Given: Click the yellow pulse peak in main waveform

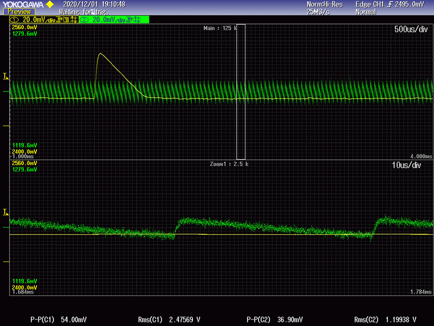Looking at the screenshot, I should (100, 54).
